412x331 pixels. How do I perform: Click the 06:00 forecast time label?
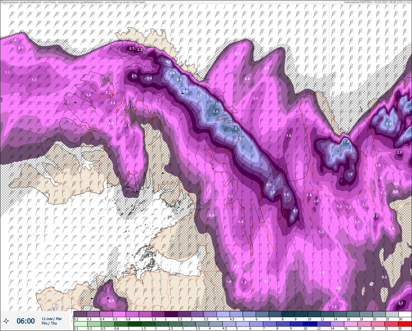coord(26,321)
